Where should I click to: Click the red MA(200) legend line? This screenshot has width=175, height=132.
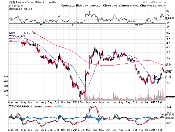tap(10, 38)
